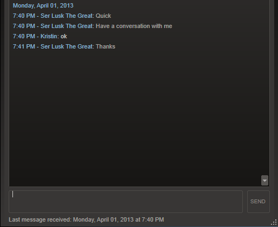278x227 pixels.
Task: Click the 7:41 PM timestamp
Action: click(24, 46)
